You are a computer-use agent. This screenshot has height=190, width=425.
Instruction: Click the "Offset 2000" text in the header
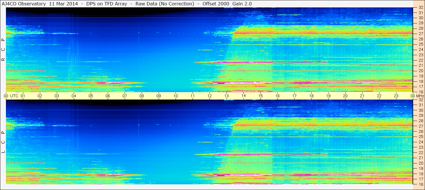pos(216,4)
